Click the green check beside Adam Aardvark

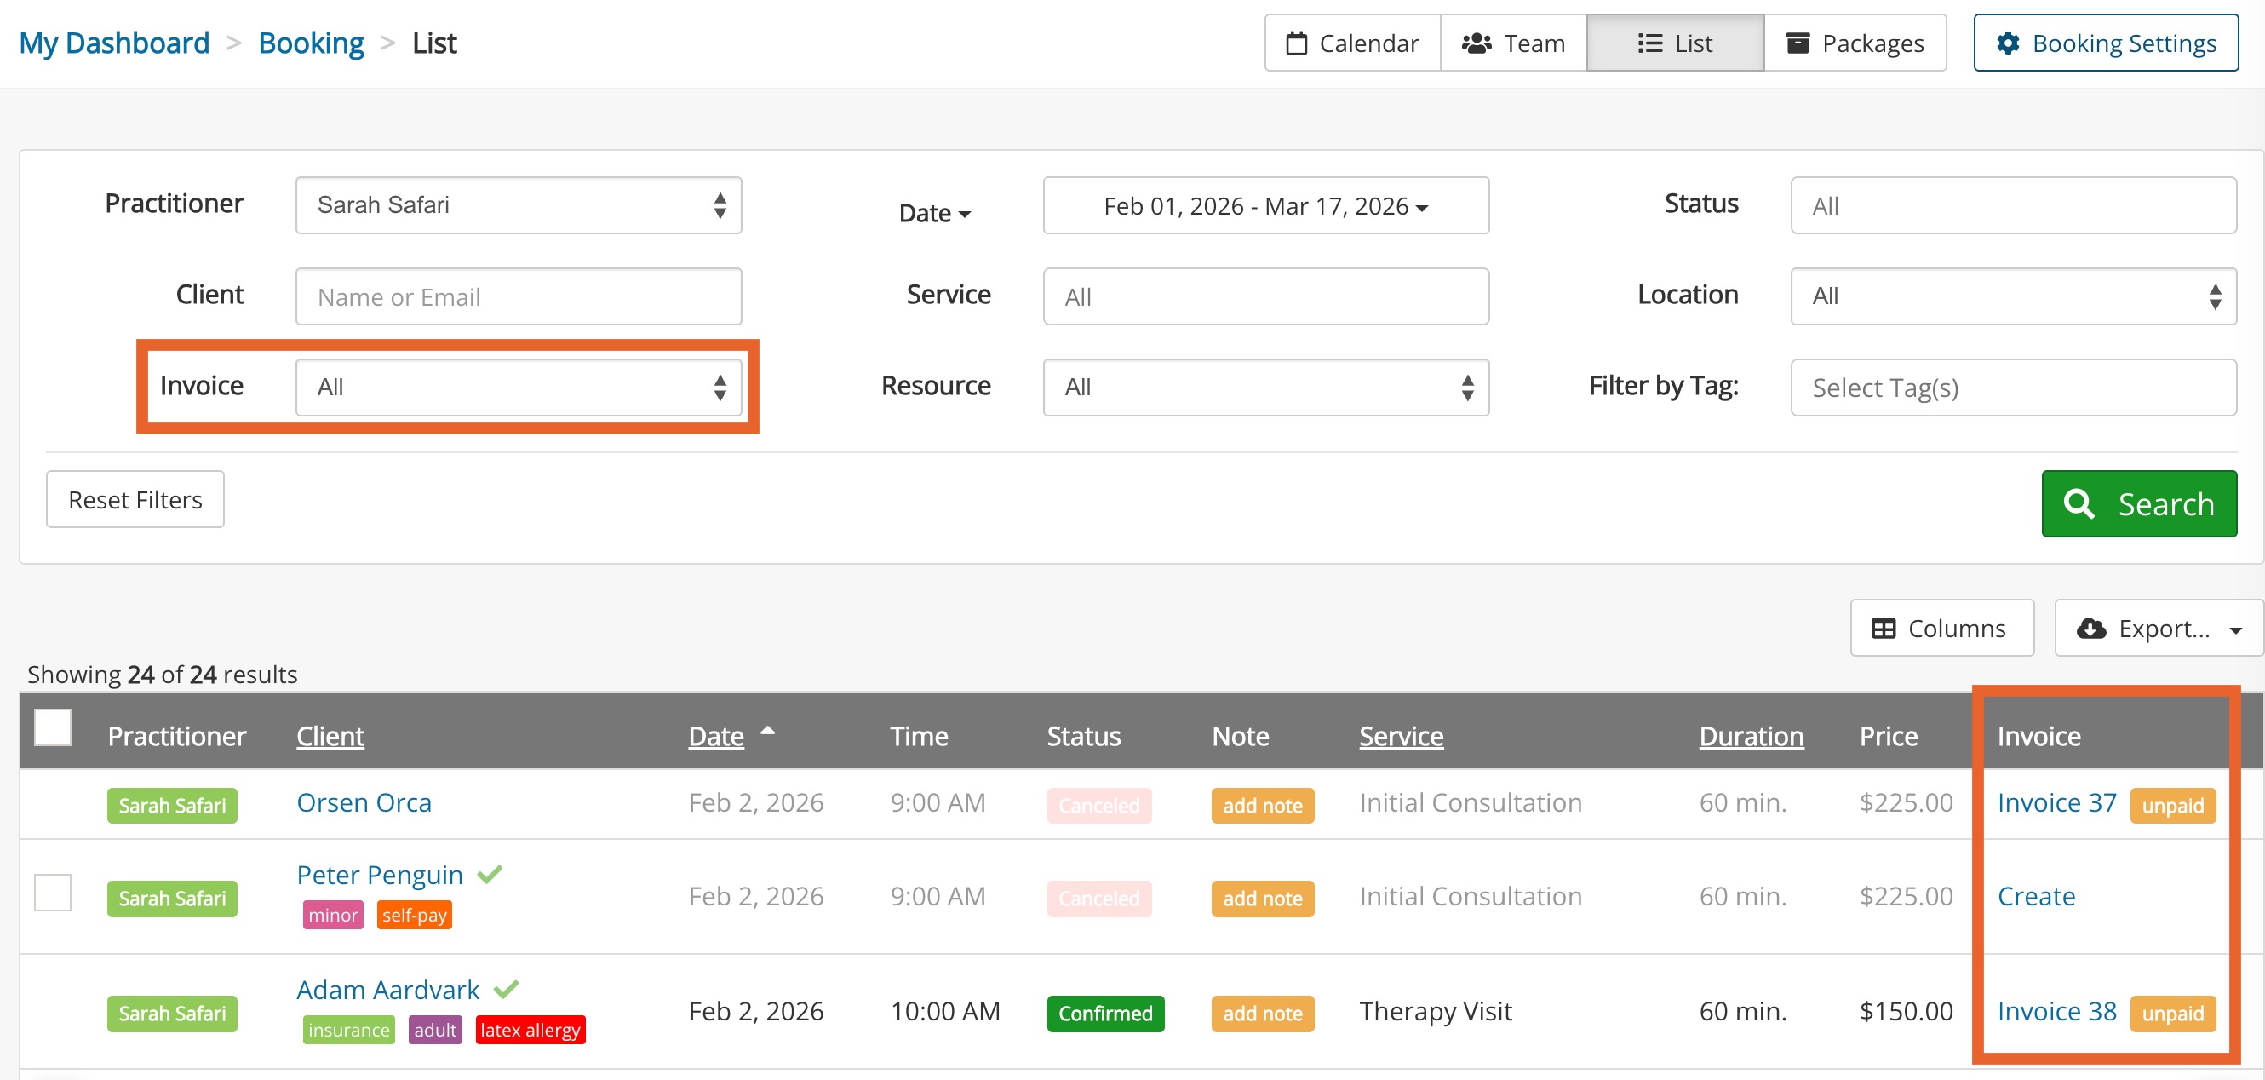coord(507,990)
